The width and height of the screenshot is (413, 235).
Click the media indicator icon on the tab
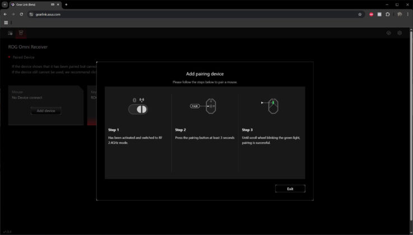point(53,4)
